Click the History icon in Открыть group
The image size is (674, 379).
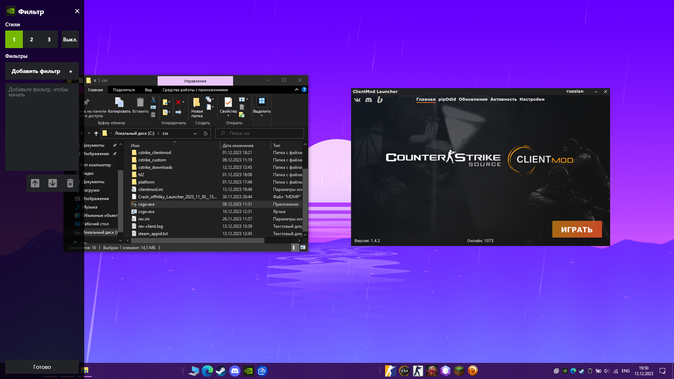(242, 114)
